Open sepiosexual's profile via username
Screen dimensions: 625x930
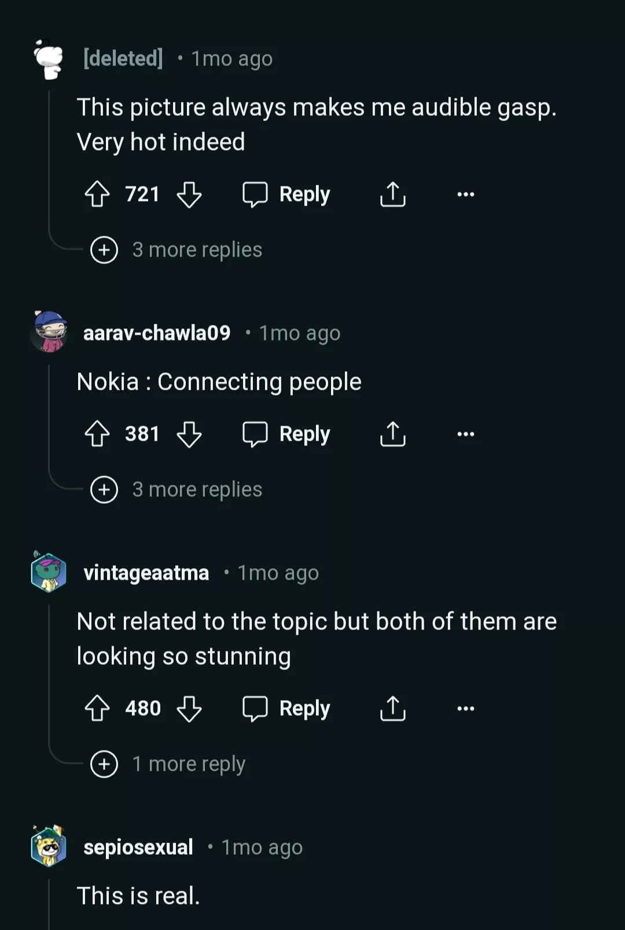coord(138,847)
